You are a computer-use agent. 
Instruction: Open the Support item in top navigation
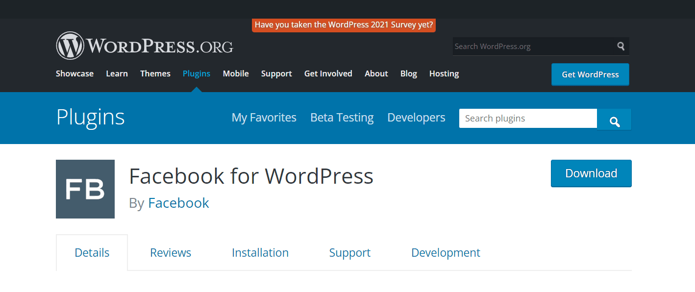[276, 73]
